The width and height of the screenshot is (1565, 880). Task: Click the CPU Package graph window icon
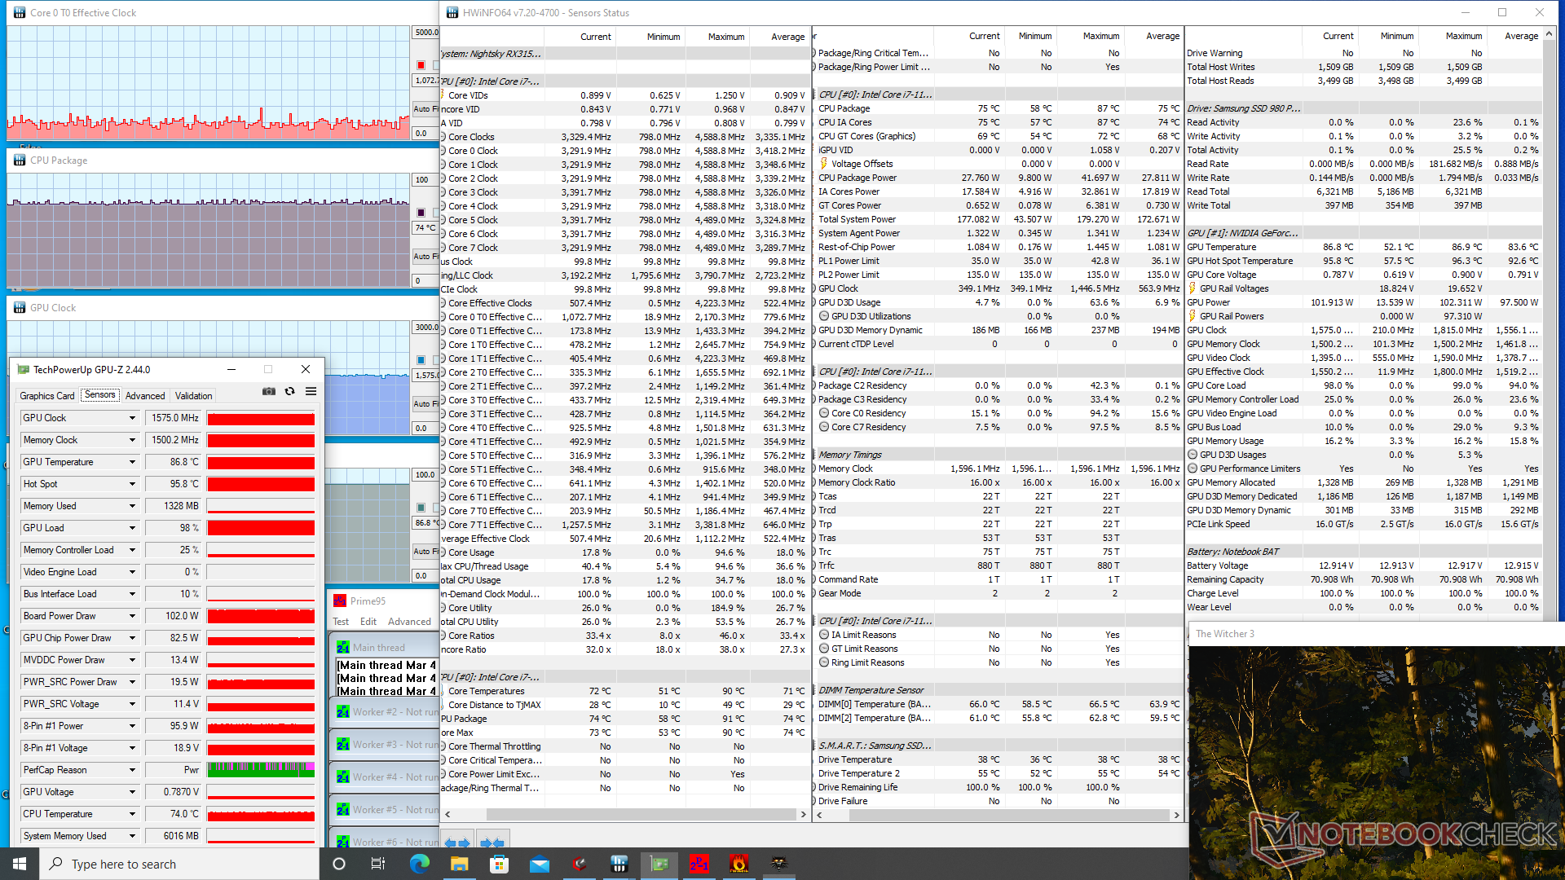coord(20,161)
